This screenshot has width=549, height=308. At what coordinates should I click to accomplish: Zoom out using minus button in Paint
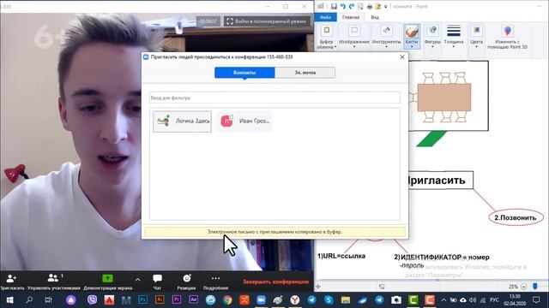[x=523, y=287]
